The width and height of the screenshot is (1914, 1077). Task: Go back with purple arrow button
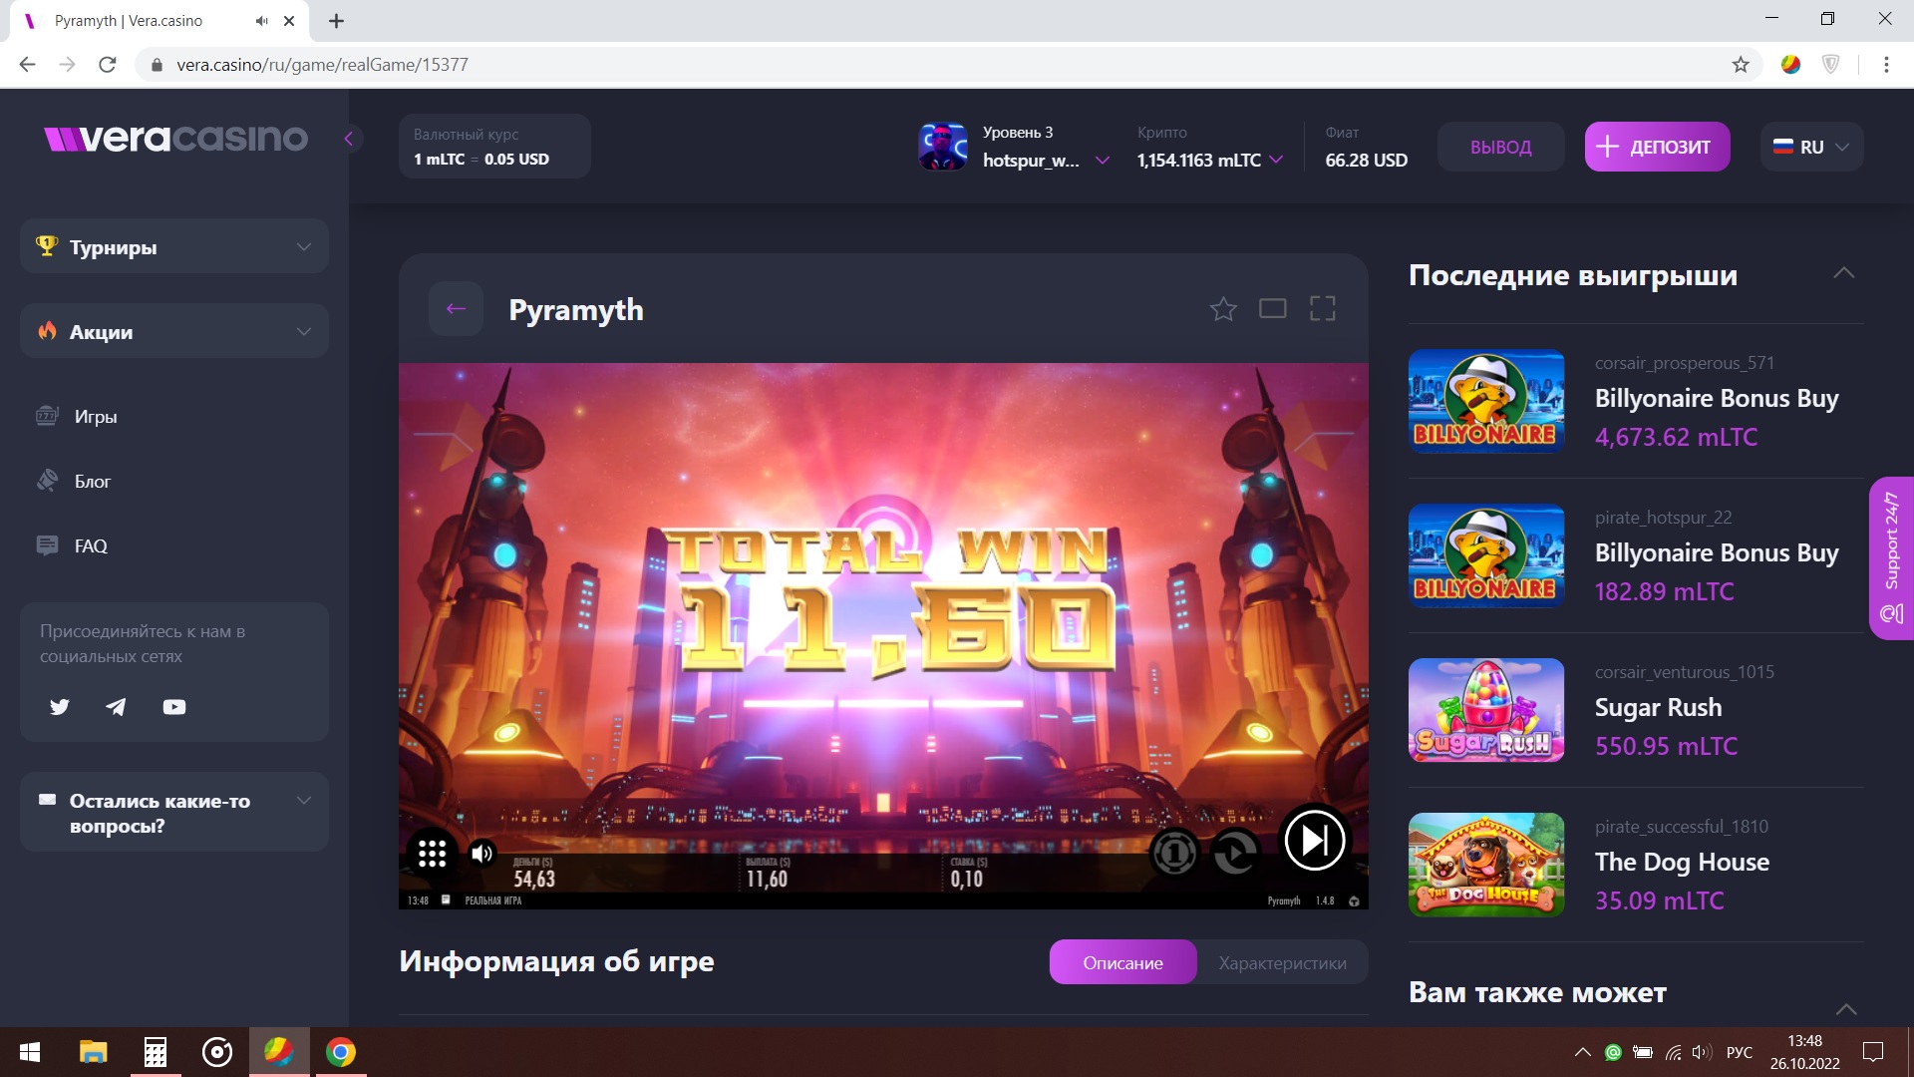point(456,309)
